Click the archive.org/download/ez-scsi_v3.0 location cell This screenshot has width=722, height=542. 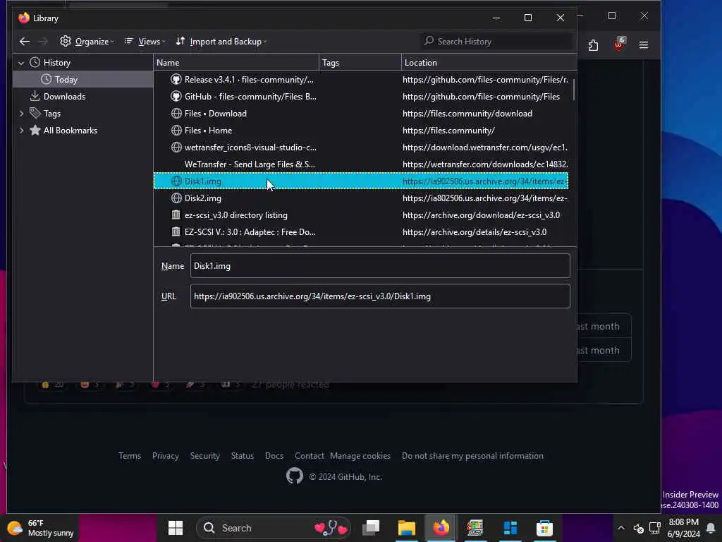(481, 215)
